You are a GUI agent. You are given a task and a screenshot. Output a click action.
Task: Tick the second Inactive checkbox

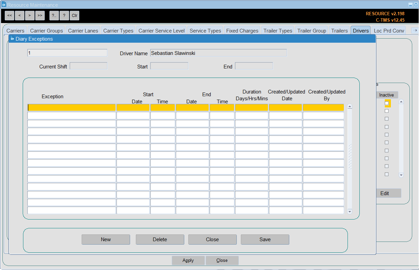coord(386,111)
